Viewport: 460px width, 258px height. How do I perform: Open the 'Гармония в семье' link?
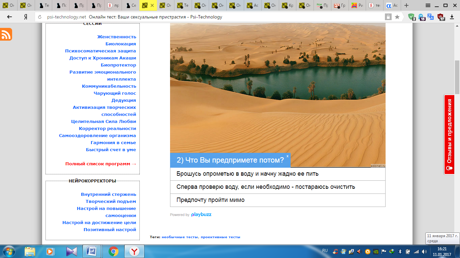(x=113, y=143)
